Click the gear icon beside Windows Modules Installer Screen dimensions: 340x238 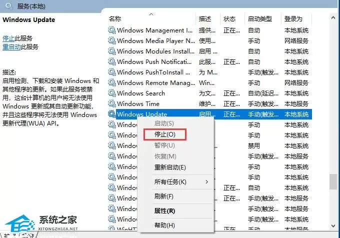click(x=112, y=51)
